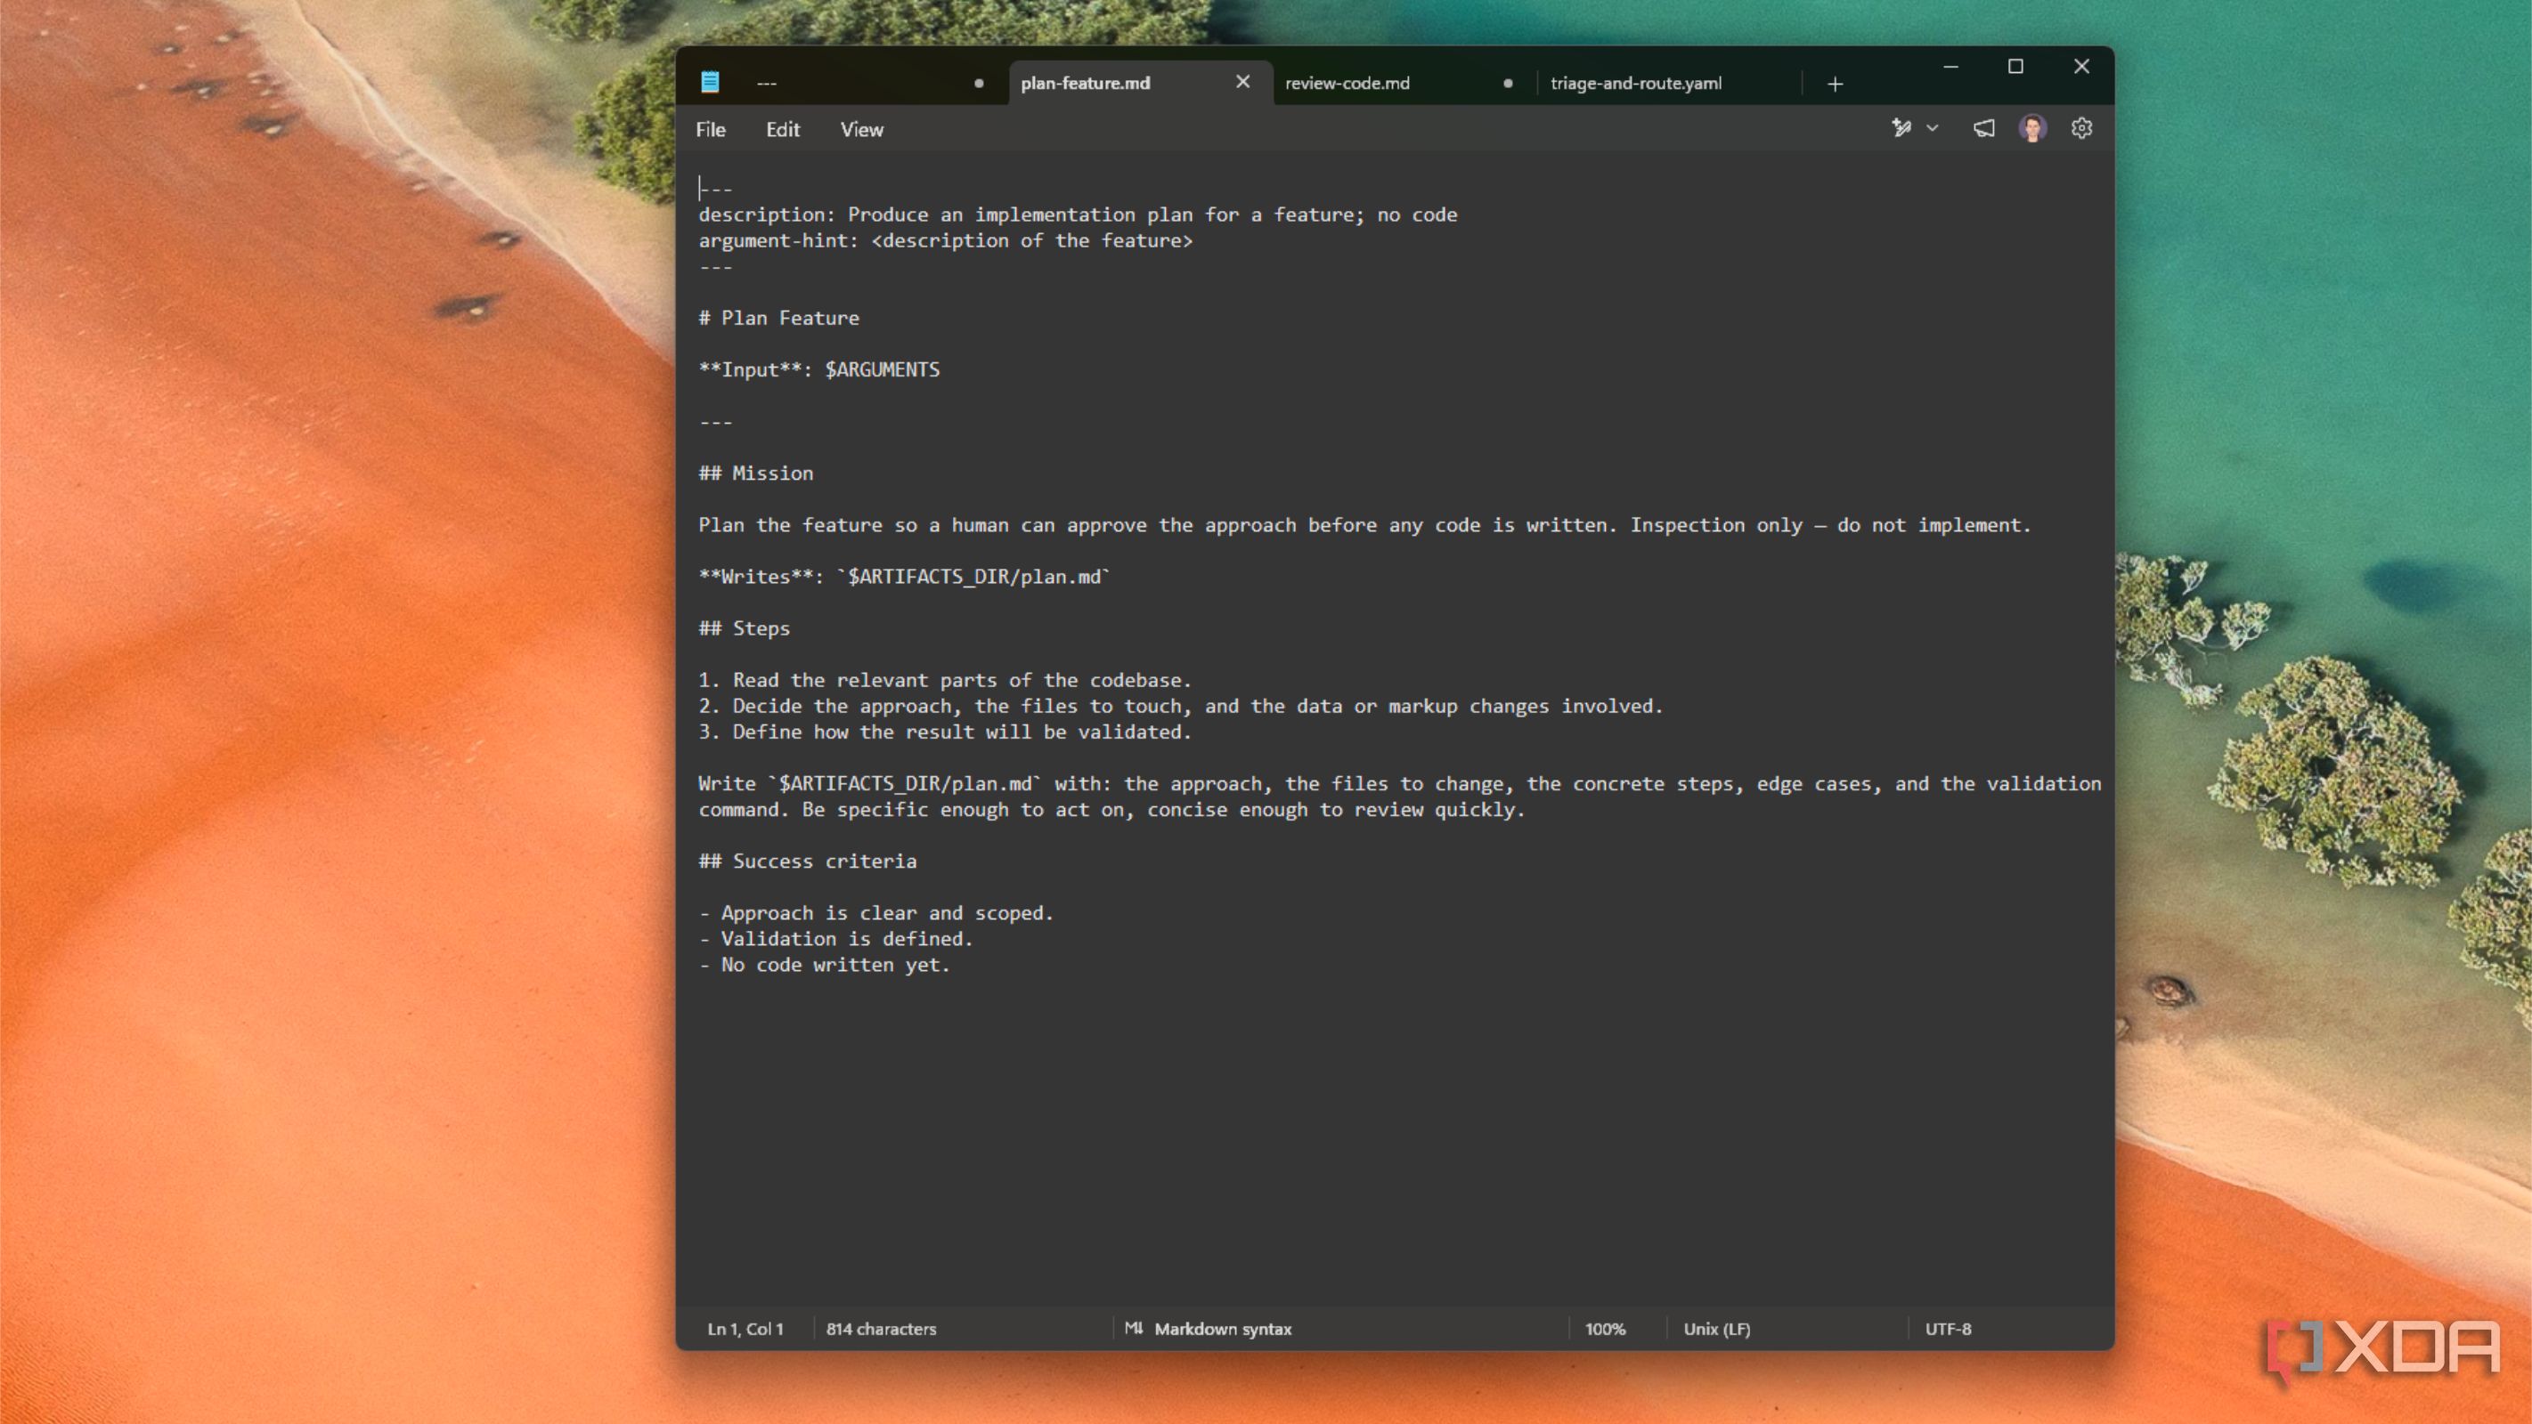Expand the Copilot dropdown chevron
Screen dimensions: 2532x1424
click(x=1933, y=129)
